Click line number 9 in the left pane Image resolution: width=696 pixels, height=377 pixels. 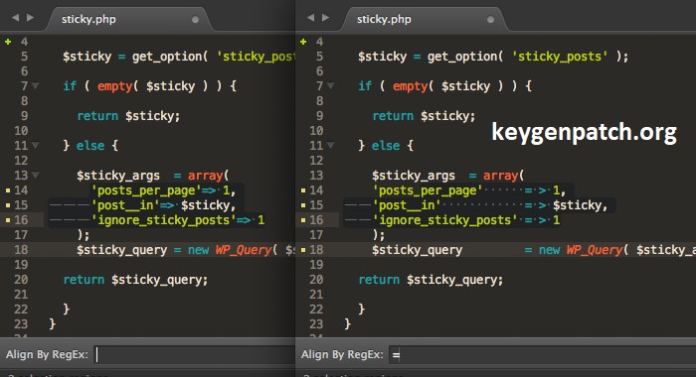point(25,116)
